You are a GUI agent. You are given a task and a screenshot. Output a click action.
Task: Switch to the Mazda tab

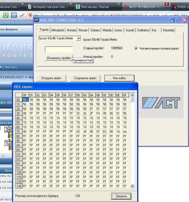click(x=107, y=30)
